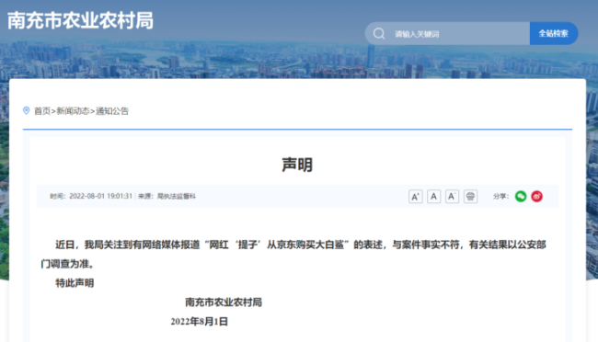Click the text line 门调查为准
This screenshot has height=342, width=598.
point(67,264)
